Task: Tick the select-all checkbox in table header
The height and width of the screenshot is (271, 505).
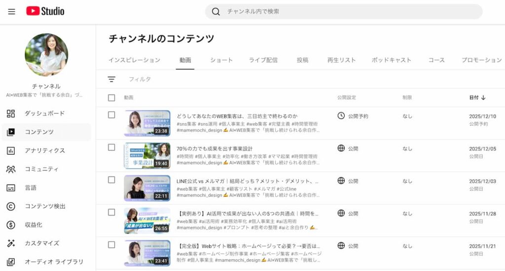Action: point(111,98)
